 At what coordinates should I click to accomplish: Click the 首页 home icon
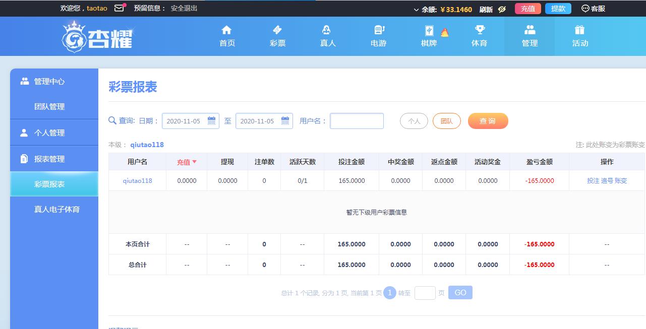click(x=227, y=30)
